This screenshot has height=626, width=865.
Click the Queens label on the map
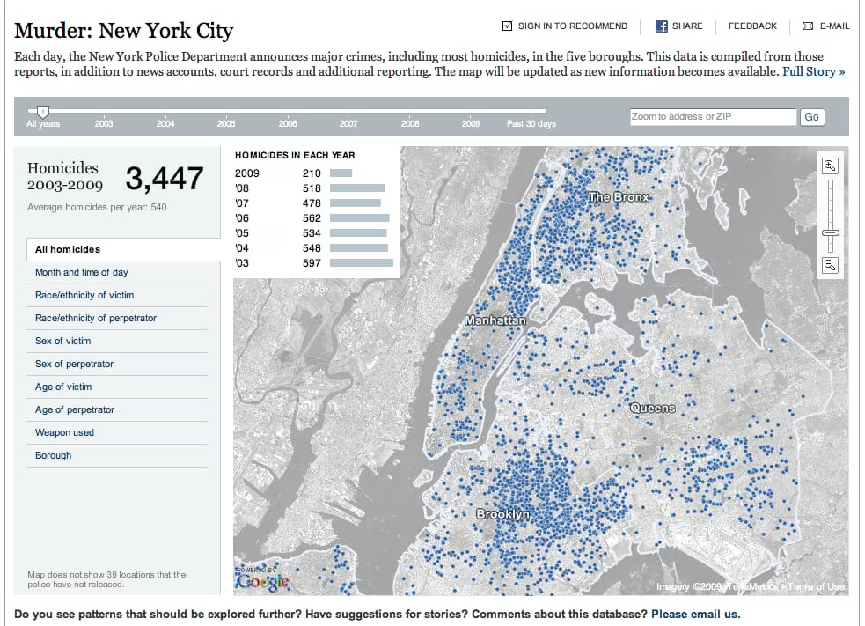coord(653,408)
